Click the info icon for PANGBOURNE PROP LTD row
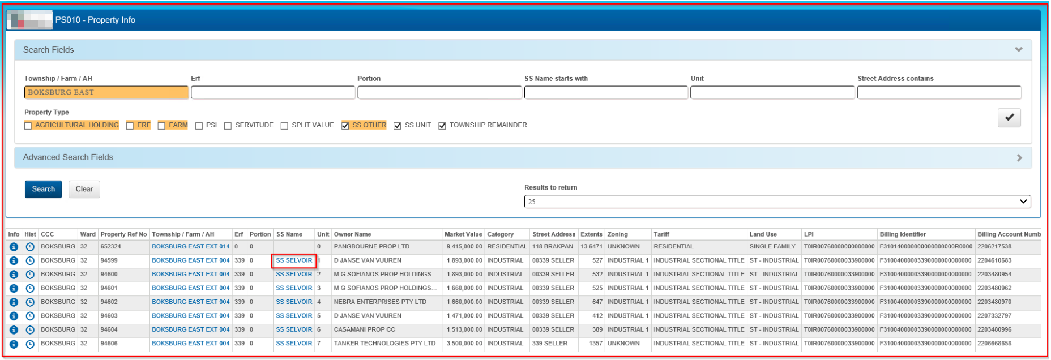 [14, 247]
